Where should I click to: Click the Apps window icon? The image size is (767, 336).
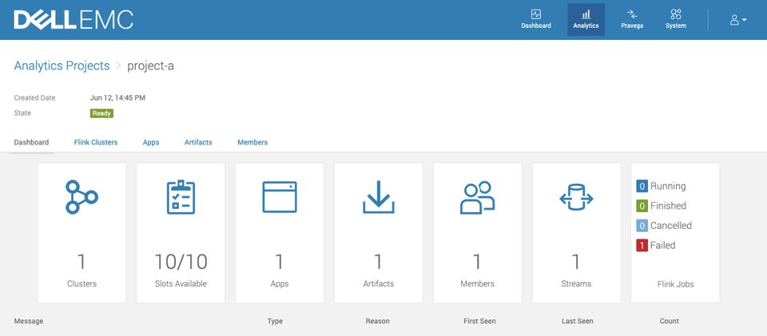pos(280,197)
